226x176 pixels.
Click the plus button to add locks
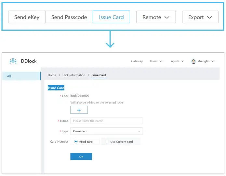[79, 110]
